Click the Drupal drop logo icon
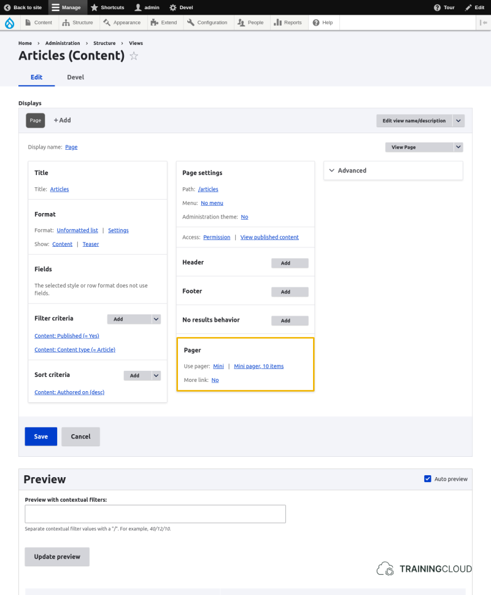 click(9, 23)
